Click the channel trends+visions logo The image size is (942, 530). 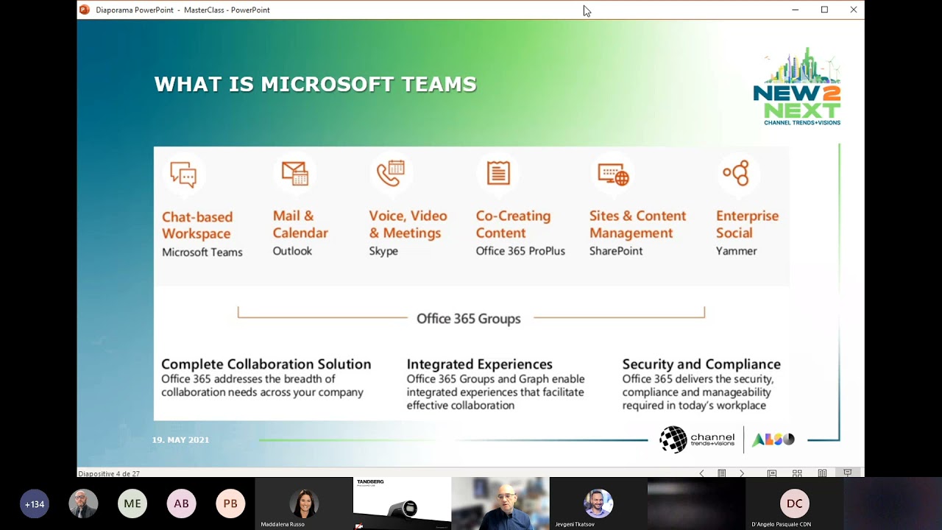click(696, 439)
